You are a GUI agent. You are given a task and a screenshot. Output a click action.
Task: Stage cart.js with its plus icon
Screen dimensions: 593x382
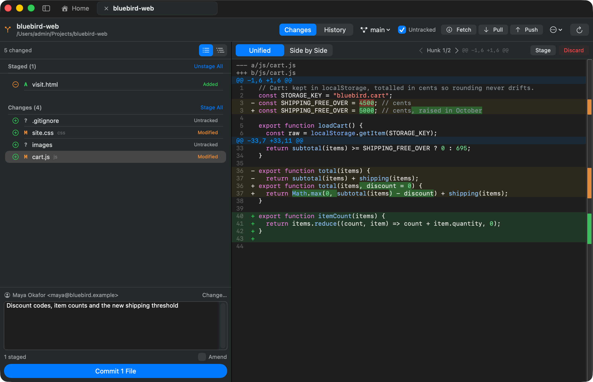(16, 157)
